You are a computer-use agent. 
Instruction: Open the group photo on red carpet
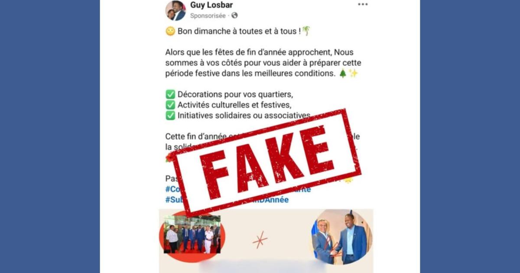click(192, 234)
